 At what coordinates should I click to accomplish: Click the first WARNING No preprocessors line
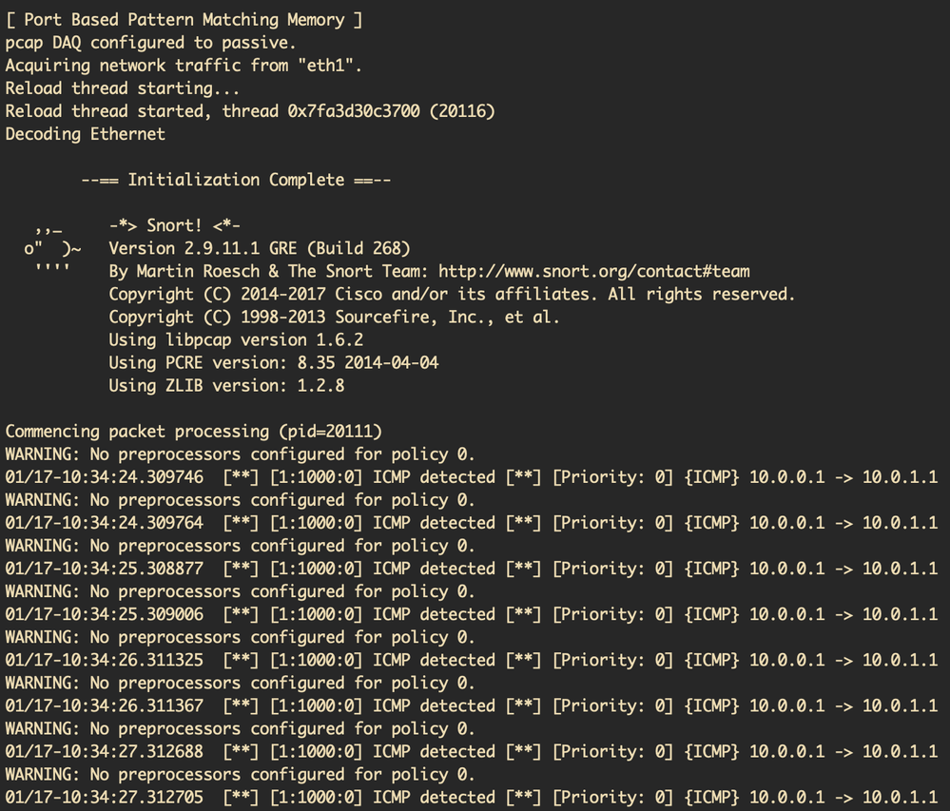[240, 454]
